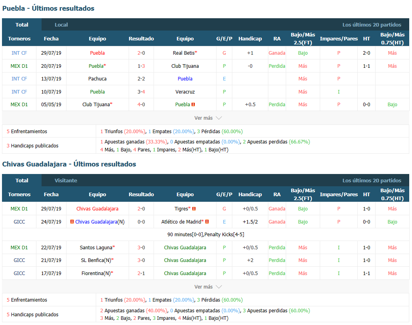
Task: Click Club Tijuana home team on 05/05/19
Action: (96, 105)
